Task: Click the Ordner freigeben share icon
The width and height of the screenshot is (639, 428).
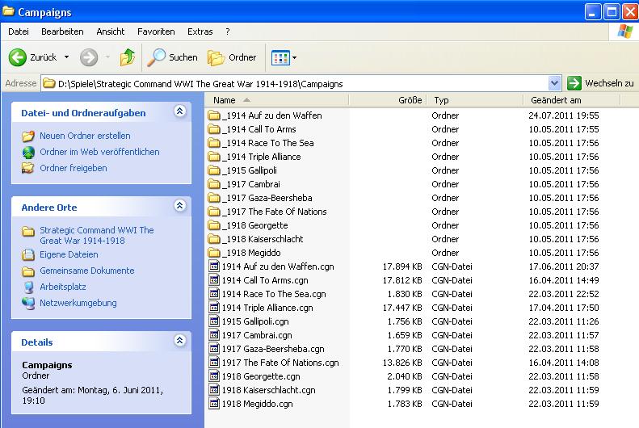Action: pyautogui.click(x=28, y=168)
